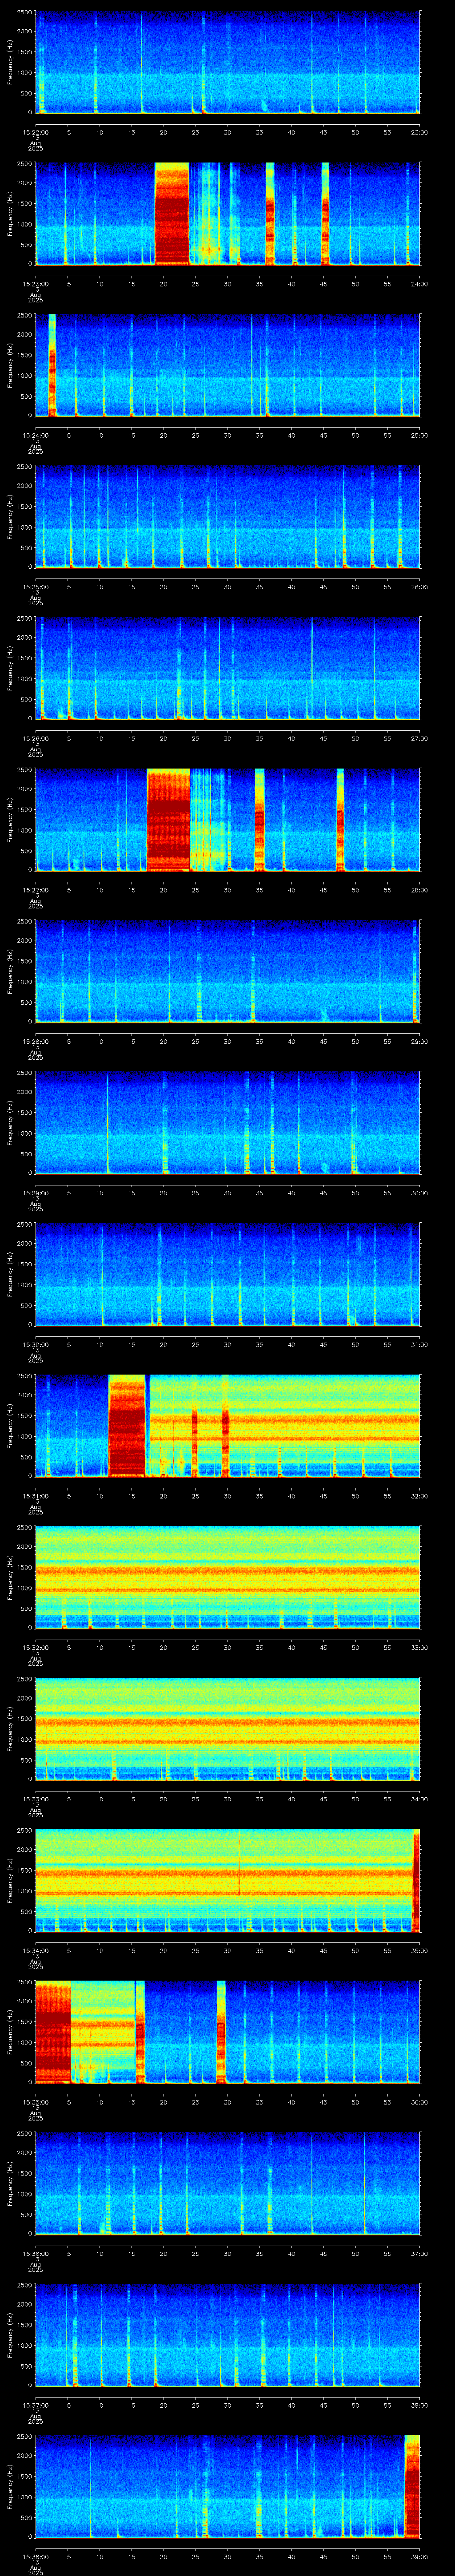Select the spectrogram panel starting at 15:23:00
Screen dimensions: 455x2576
(228, 213)
